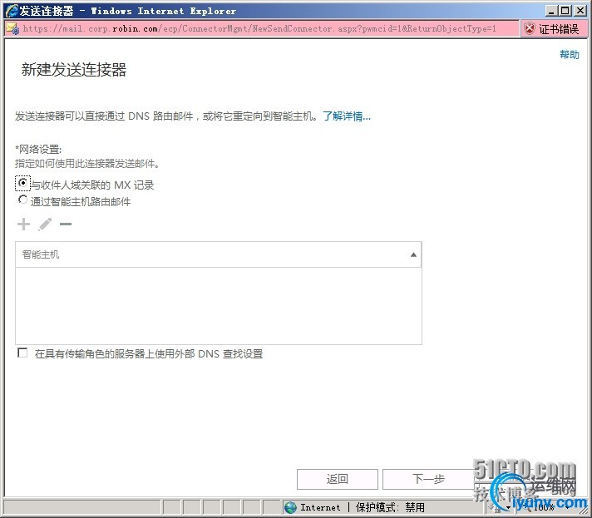Click the Internet Explorer title bar logo
Image resolution: width=592 pixels, height=518 pixels.
click(x=12, y=11)
